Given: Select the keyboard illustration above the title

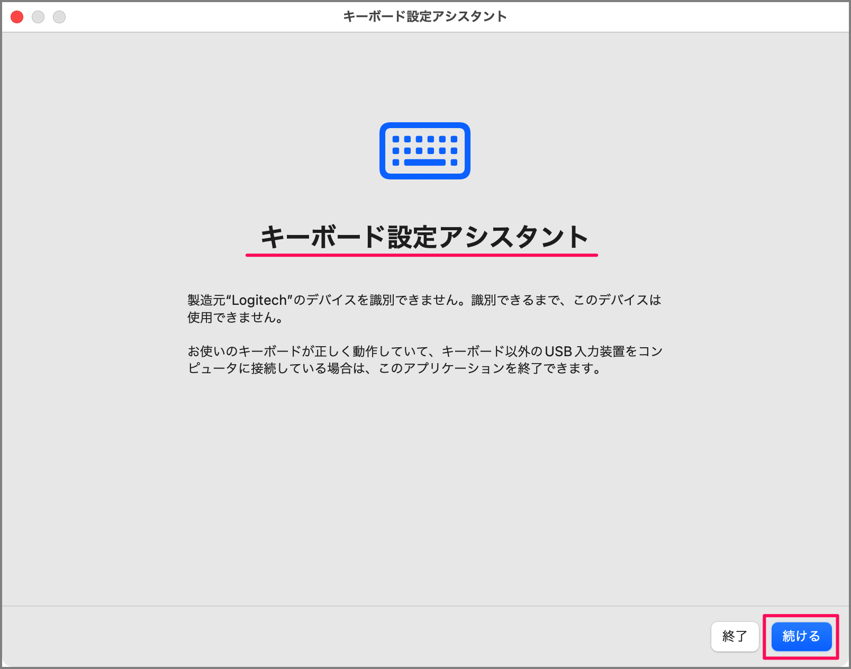Looking at the screenshot, I should tap(425, 150).
